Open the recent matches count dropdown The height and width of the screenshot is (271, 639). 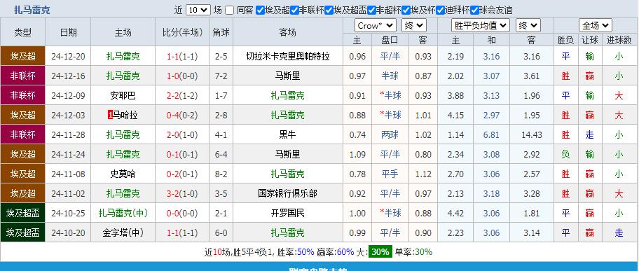[198, 11]
